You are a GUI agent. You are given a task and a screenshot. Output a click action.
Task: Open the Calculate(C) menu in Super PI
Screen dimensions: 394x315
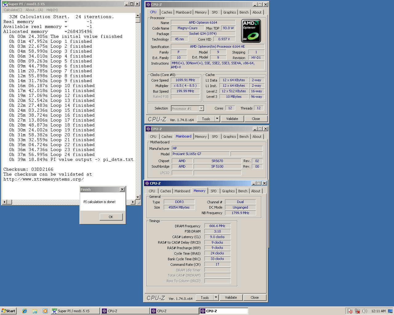(x=13, y=10)
